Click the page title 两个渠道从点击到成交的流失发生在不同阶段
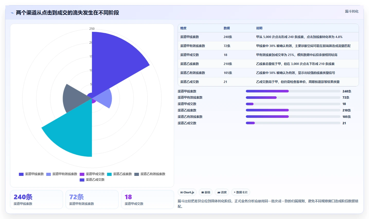 click(67, 13)
